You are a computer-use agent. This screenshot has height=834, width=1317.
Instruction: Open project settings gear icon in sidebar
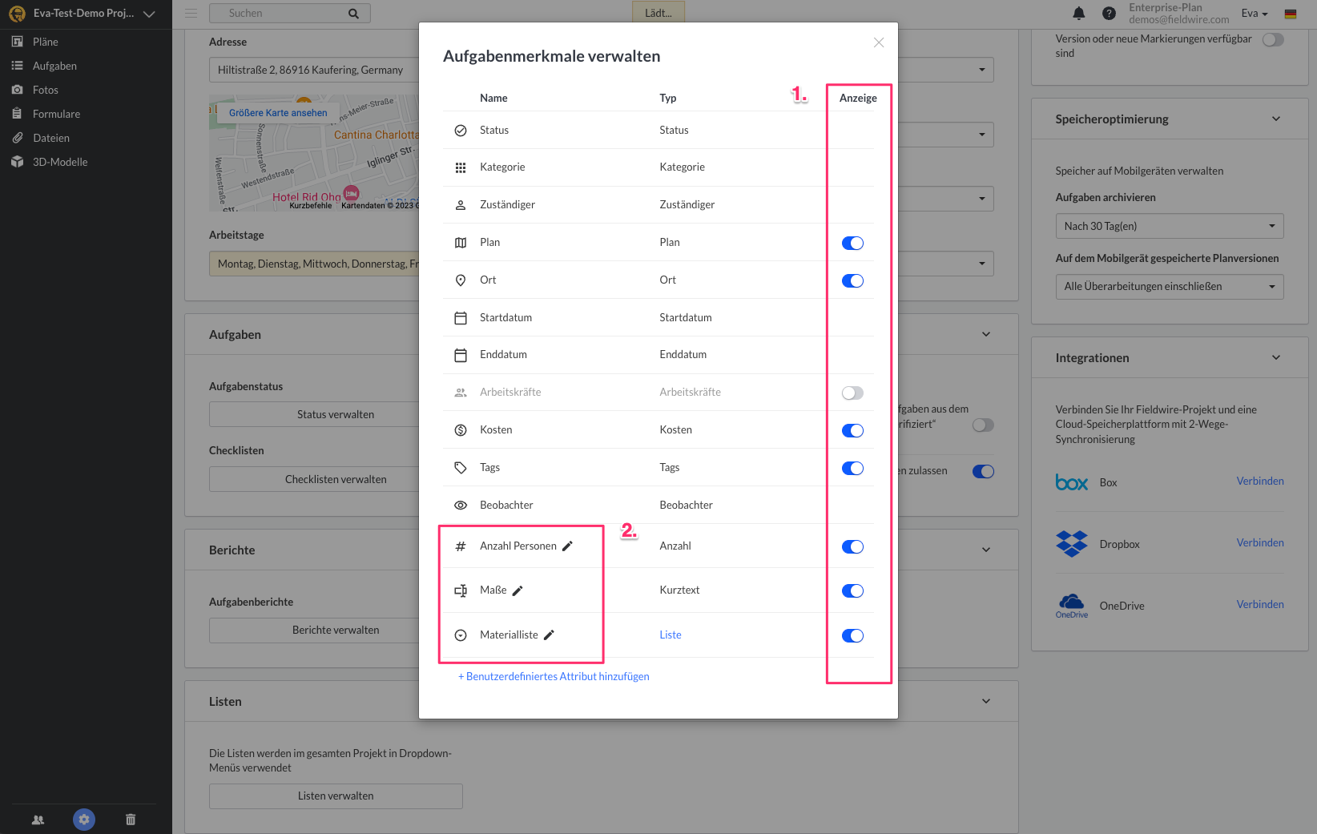click(84, 820)
